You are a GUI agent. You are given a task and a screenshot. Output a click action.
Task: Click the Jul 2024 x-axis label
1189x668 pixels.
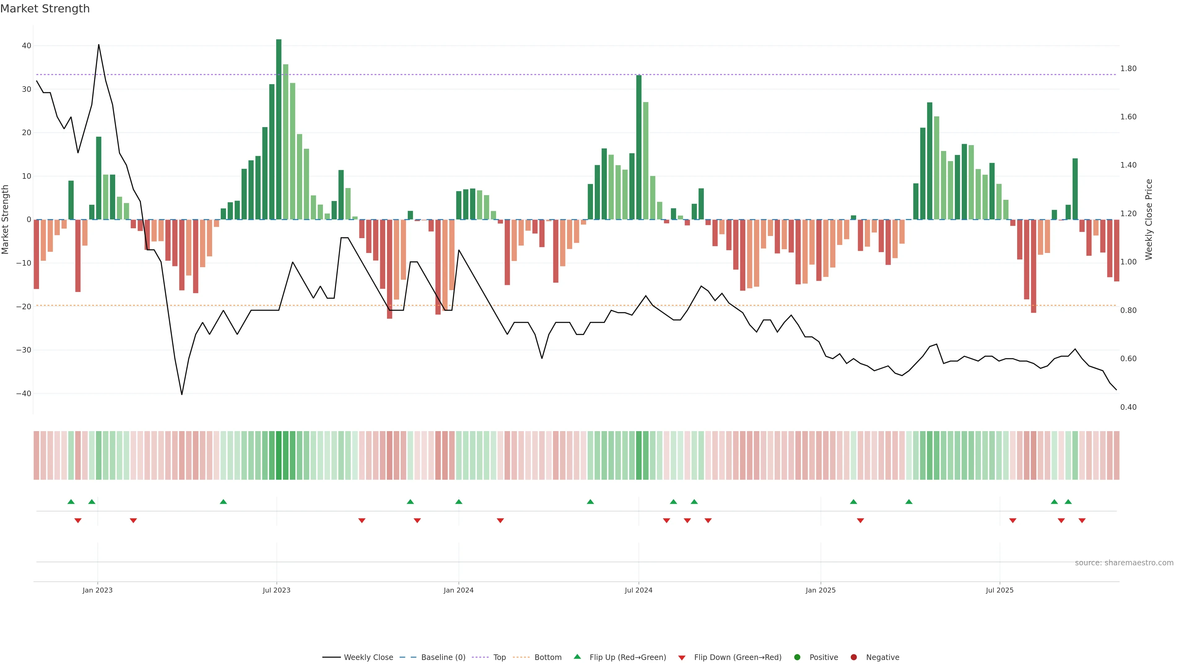(638, 590)
